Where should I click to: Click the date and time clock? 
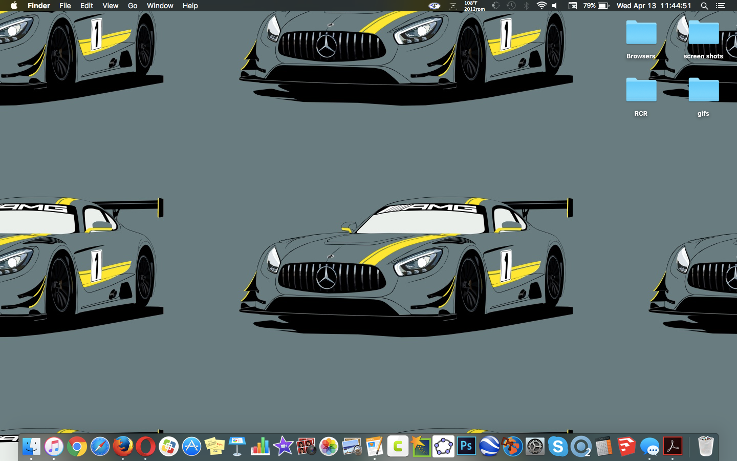point(654,6)
